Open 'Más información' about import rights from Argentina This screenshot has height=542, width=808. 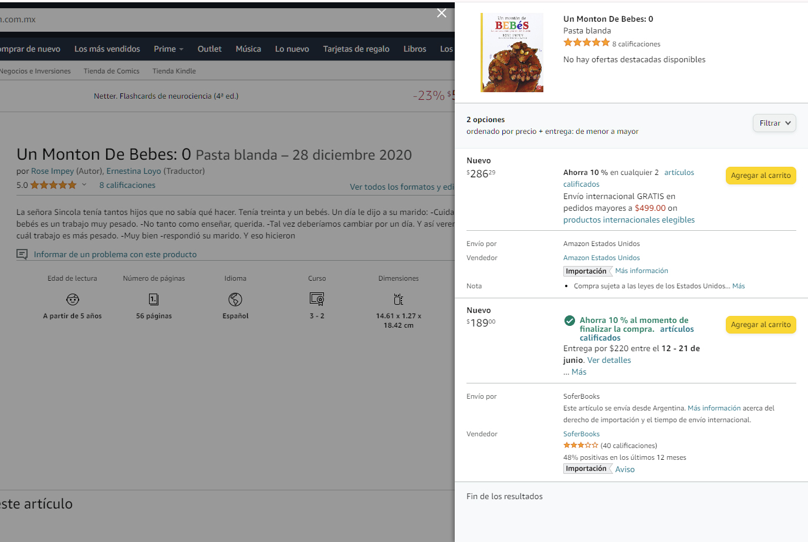(x=714, y=408)
